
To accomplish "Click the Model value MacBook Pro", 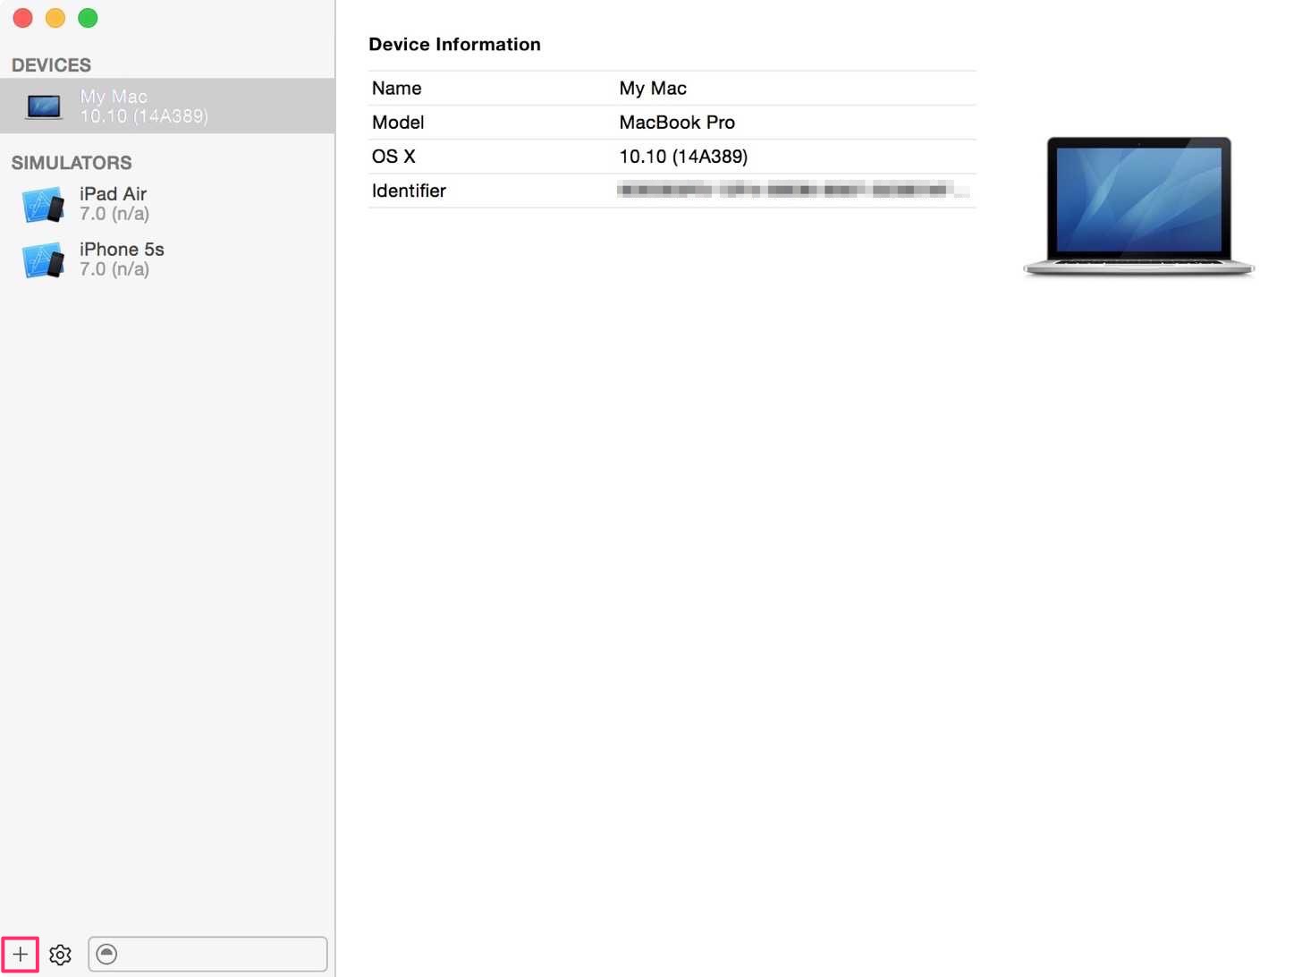I will [x=677, y=123].
